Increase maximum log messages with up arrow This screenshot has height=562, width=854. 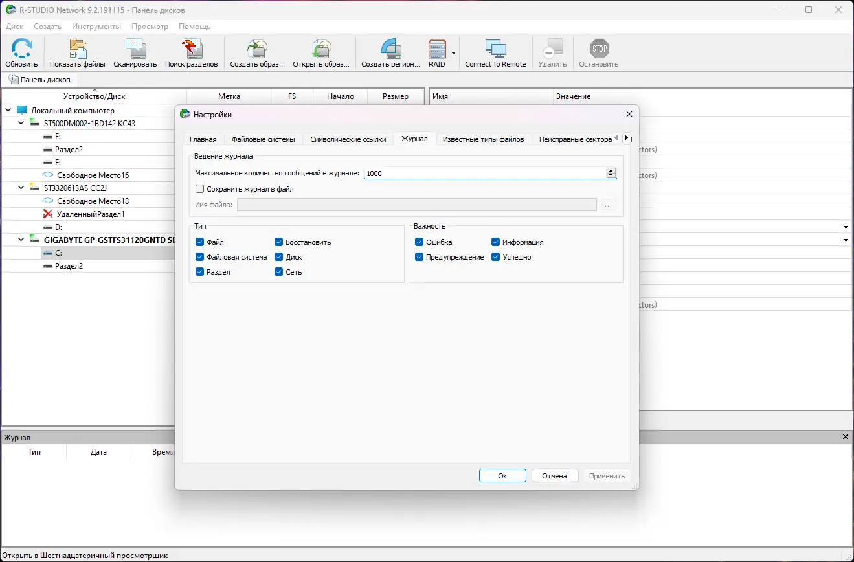611,170
